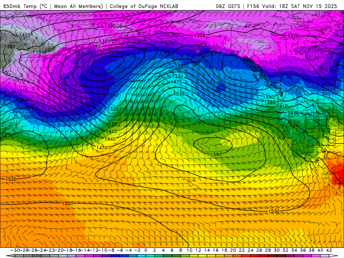Screen dimensions: 344x258
Task: Click the 1200 low-center contour label
Action: [101, 74]
